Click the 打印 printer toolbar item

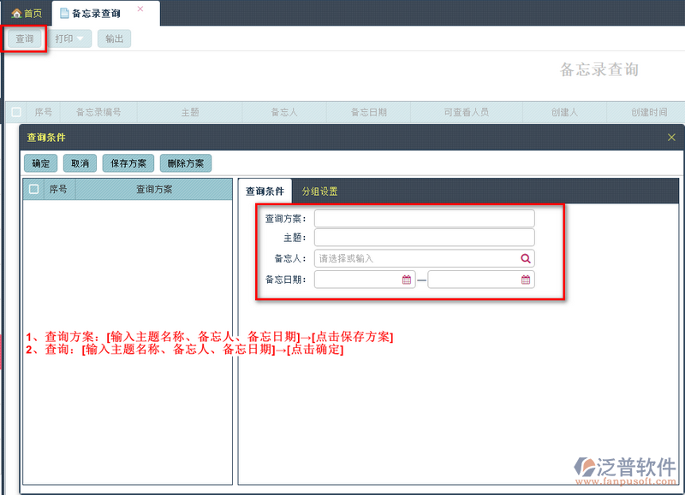tap(64, 38)
